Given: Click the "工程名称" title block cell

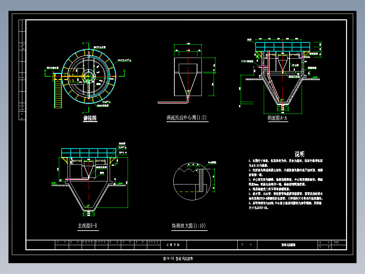Looking at the screenshot, I should [173, 245].
